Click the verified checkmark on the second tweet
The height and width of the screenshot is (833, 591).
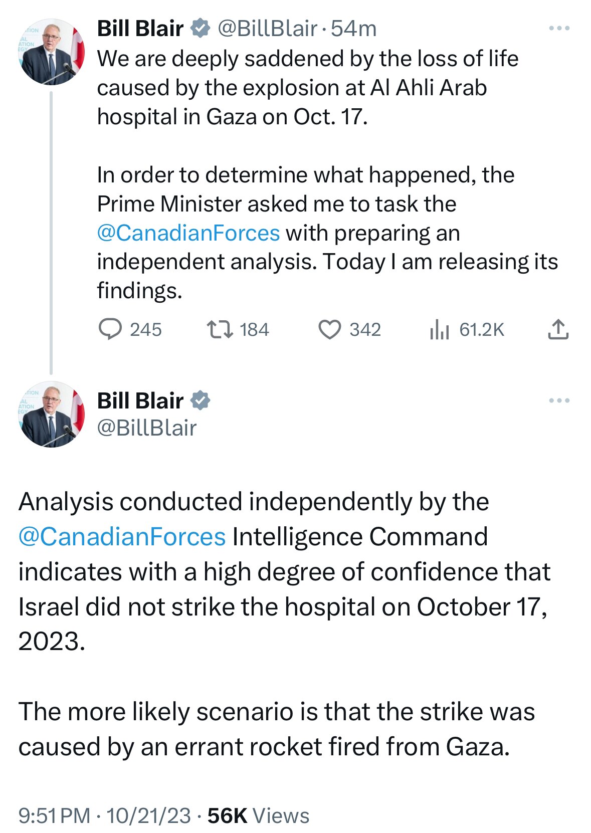(x=200, y=400)
